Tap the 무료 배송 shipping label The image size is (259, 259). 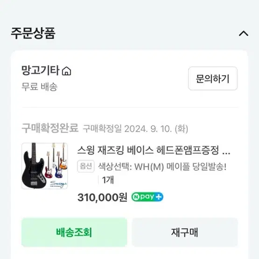pyautogui.click(x=40, y=86)
